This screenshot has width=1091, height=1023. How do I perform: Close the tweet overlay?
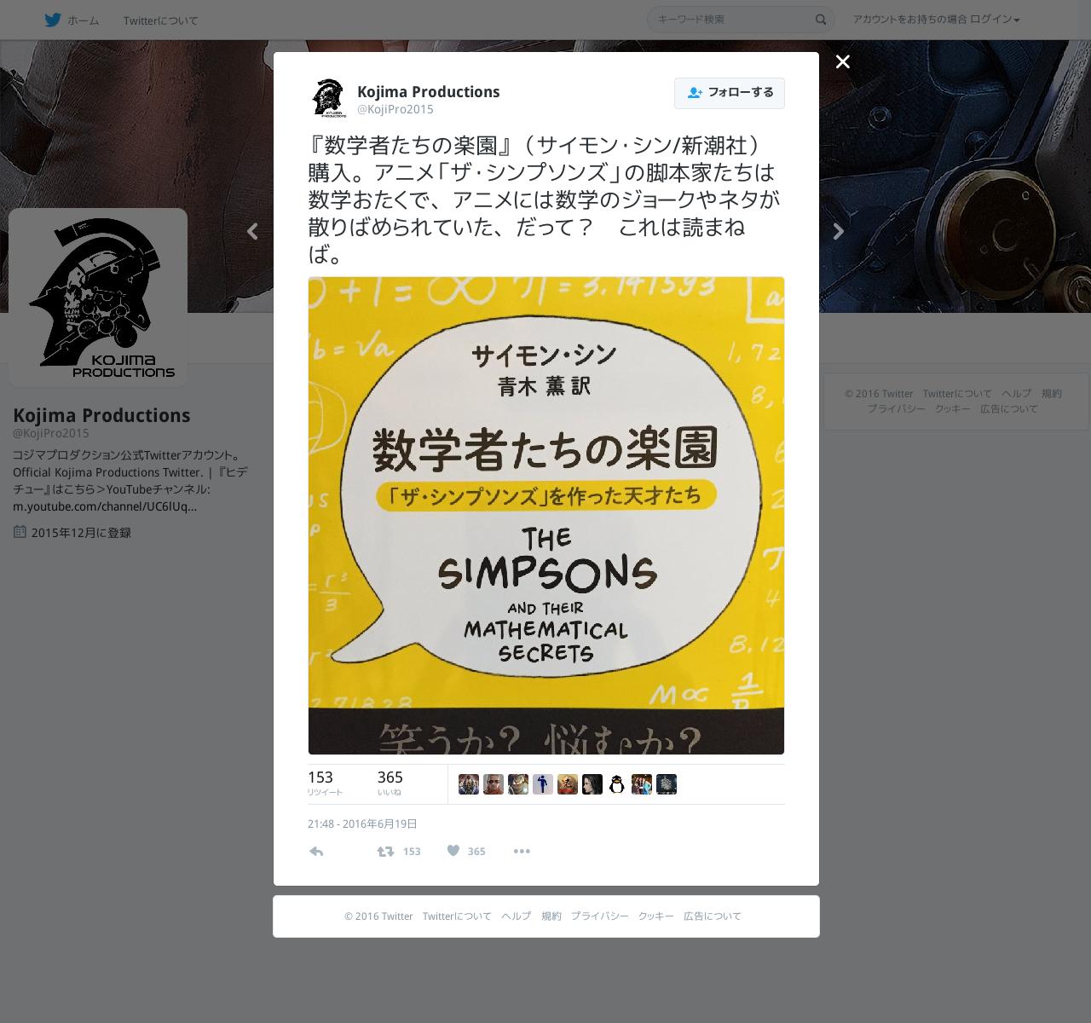(x=843, y=61)
